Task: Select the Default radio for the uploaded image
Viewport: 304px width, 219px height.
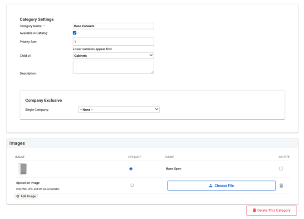Action: coord(132,185)
